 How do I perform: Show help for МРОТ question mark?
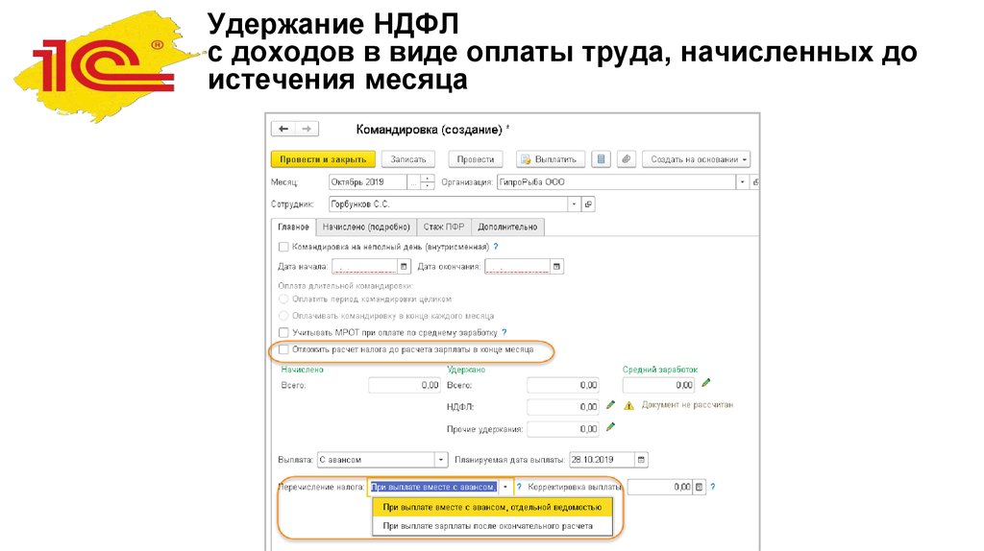504,332
